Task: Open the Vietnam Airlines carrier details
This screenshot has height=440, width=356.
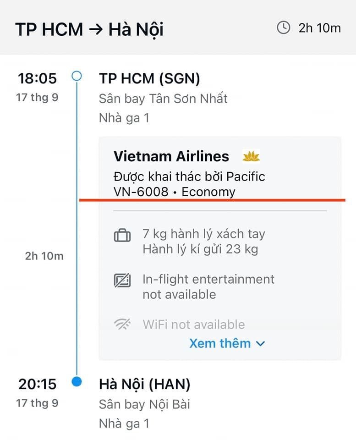Action: coord(171,156)
